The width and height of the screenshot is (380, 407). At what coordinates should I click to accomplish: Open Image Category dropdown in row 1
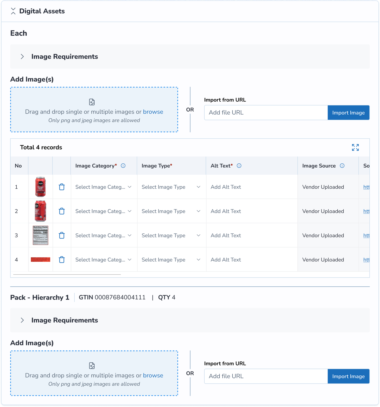click(104, 187)
